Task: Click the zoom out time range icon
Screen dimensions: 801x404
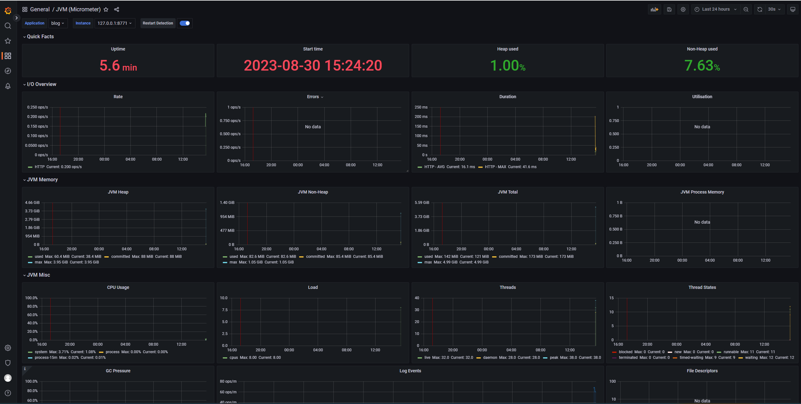Action: point(746,9)
